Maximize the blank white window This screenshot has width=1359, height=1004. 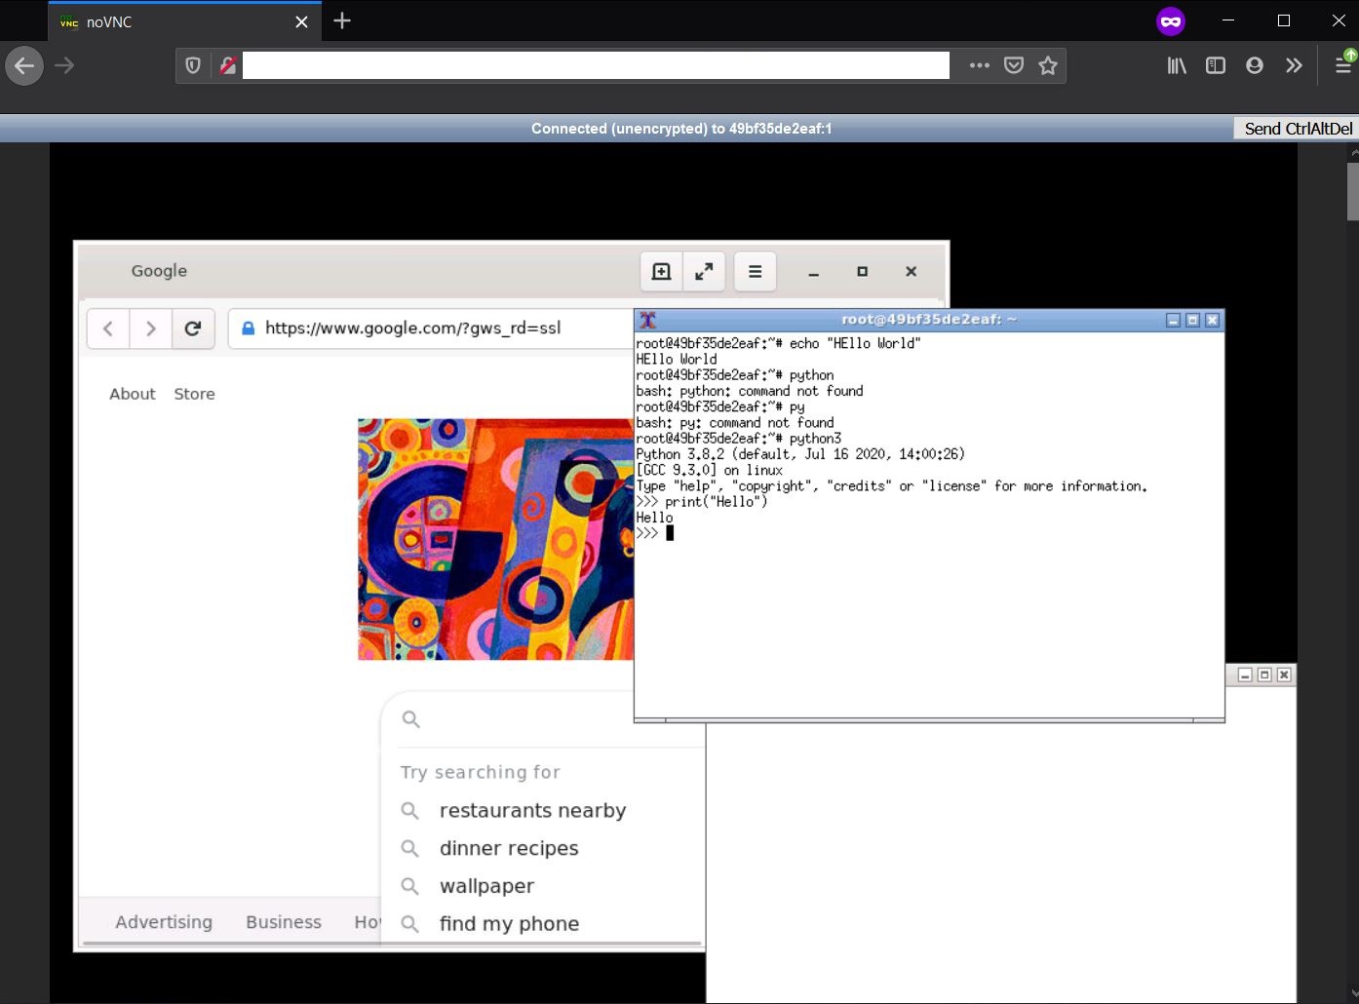[1264, 675]
